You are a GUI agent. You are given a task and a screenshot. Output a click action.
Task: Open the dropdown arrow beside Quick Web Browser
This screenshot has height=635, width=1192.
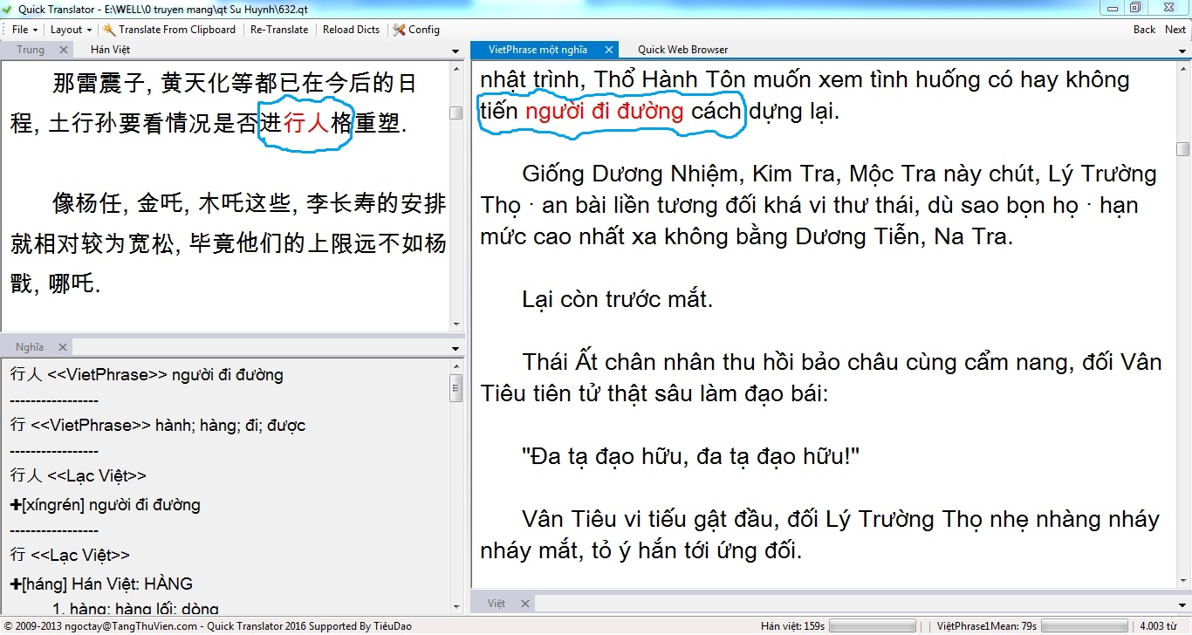[1184, 50]
